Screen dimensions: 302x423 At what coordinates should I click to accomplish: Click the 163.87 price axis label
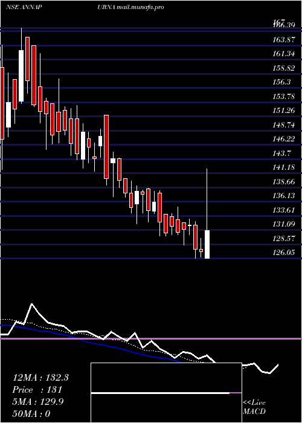(x=283, y=40)
